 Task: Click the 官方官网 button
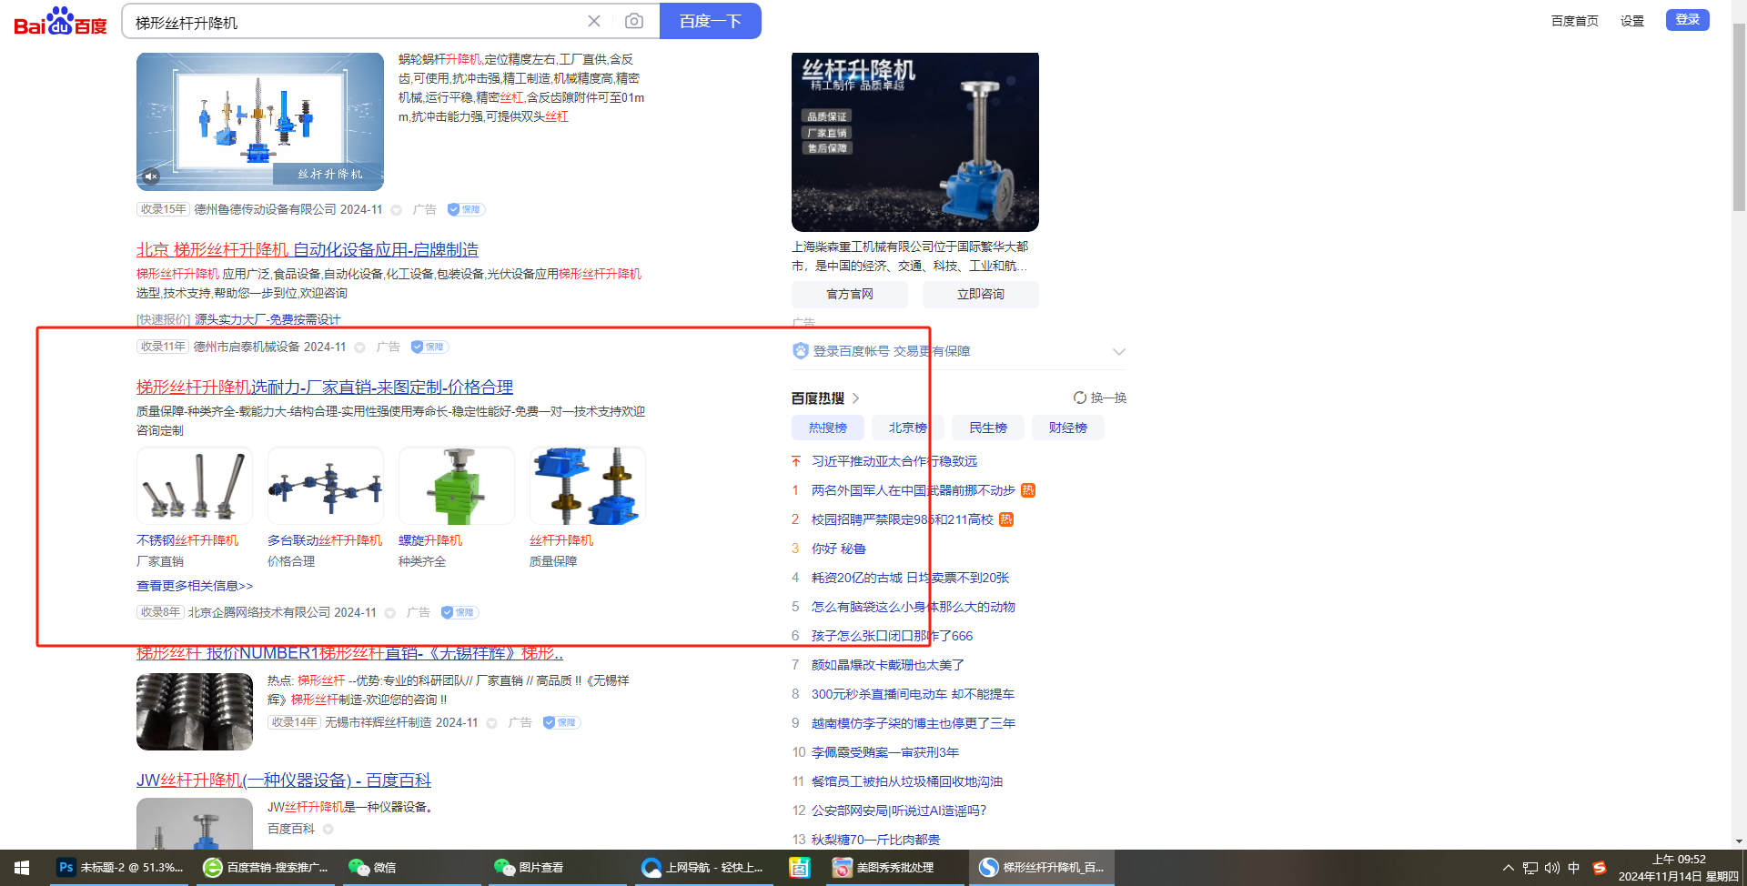pos(850,294)
